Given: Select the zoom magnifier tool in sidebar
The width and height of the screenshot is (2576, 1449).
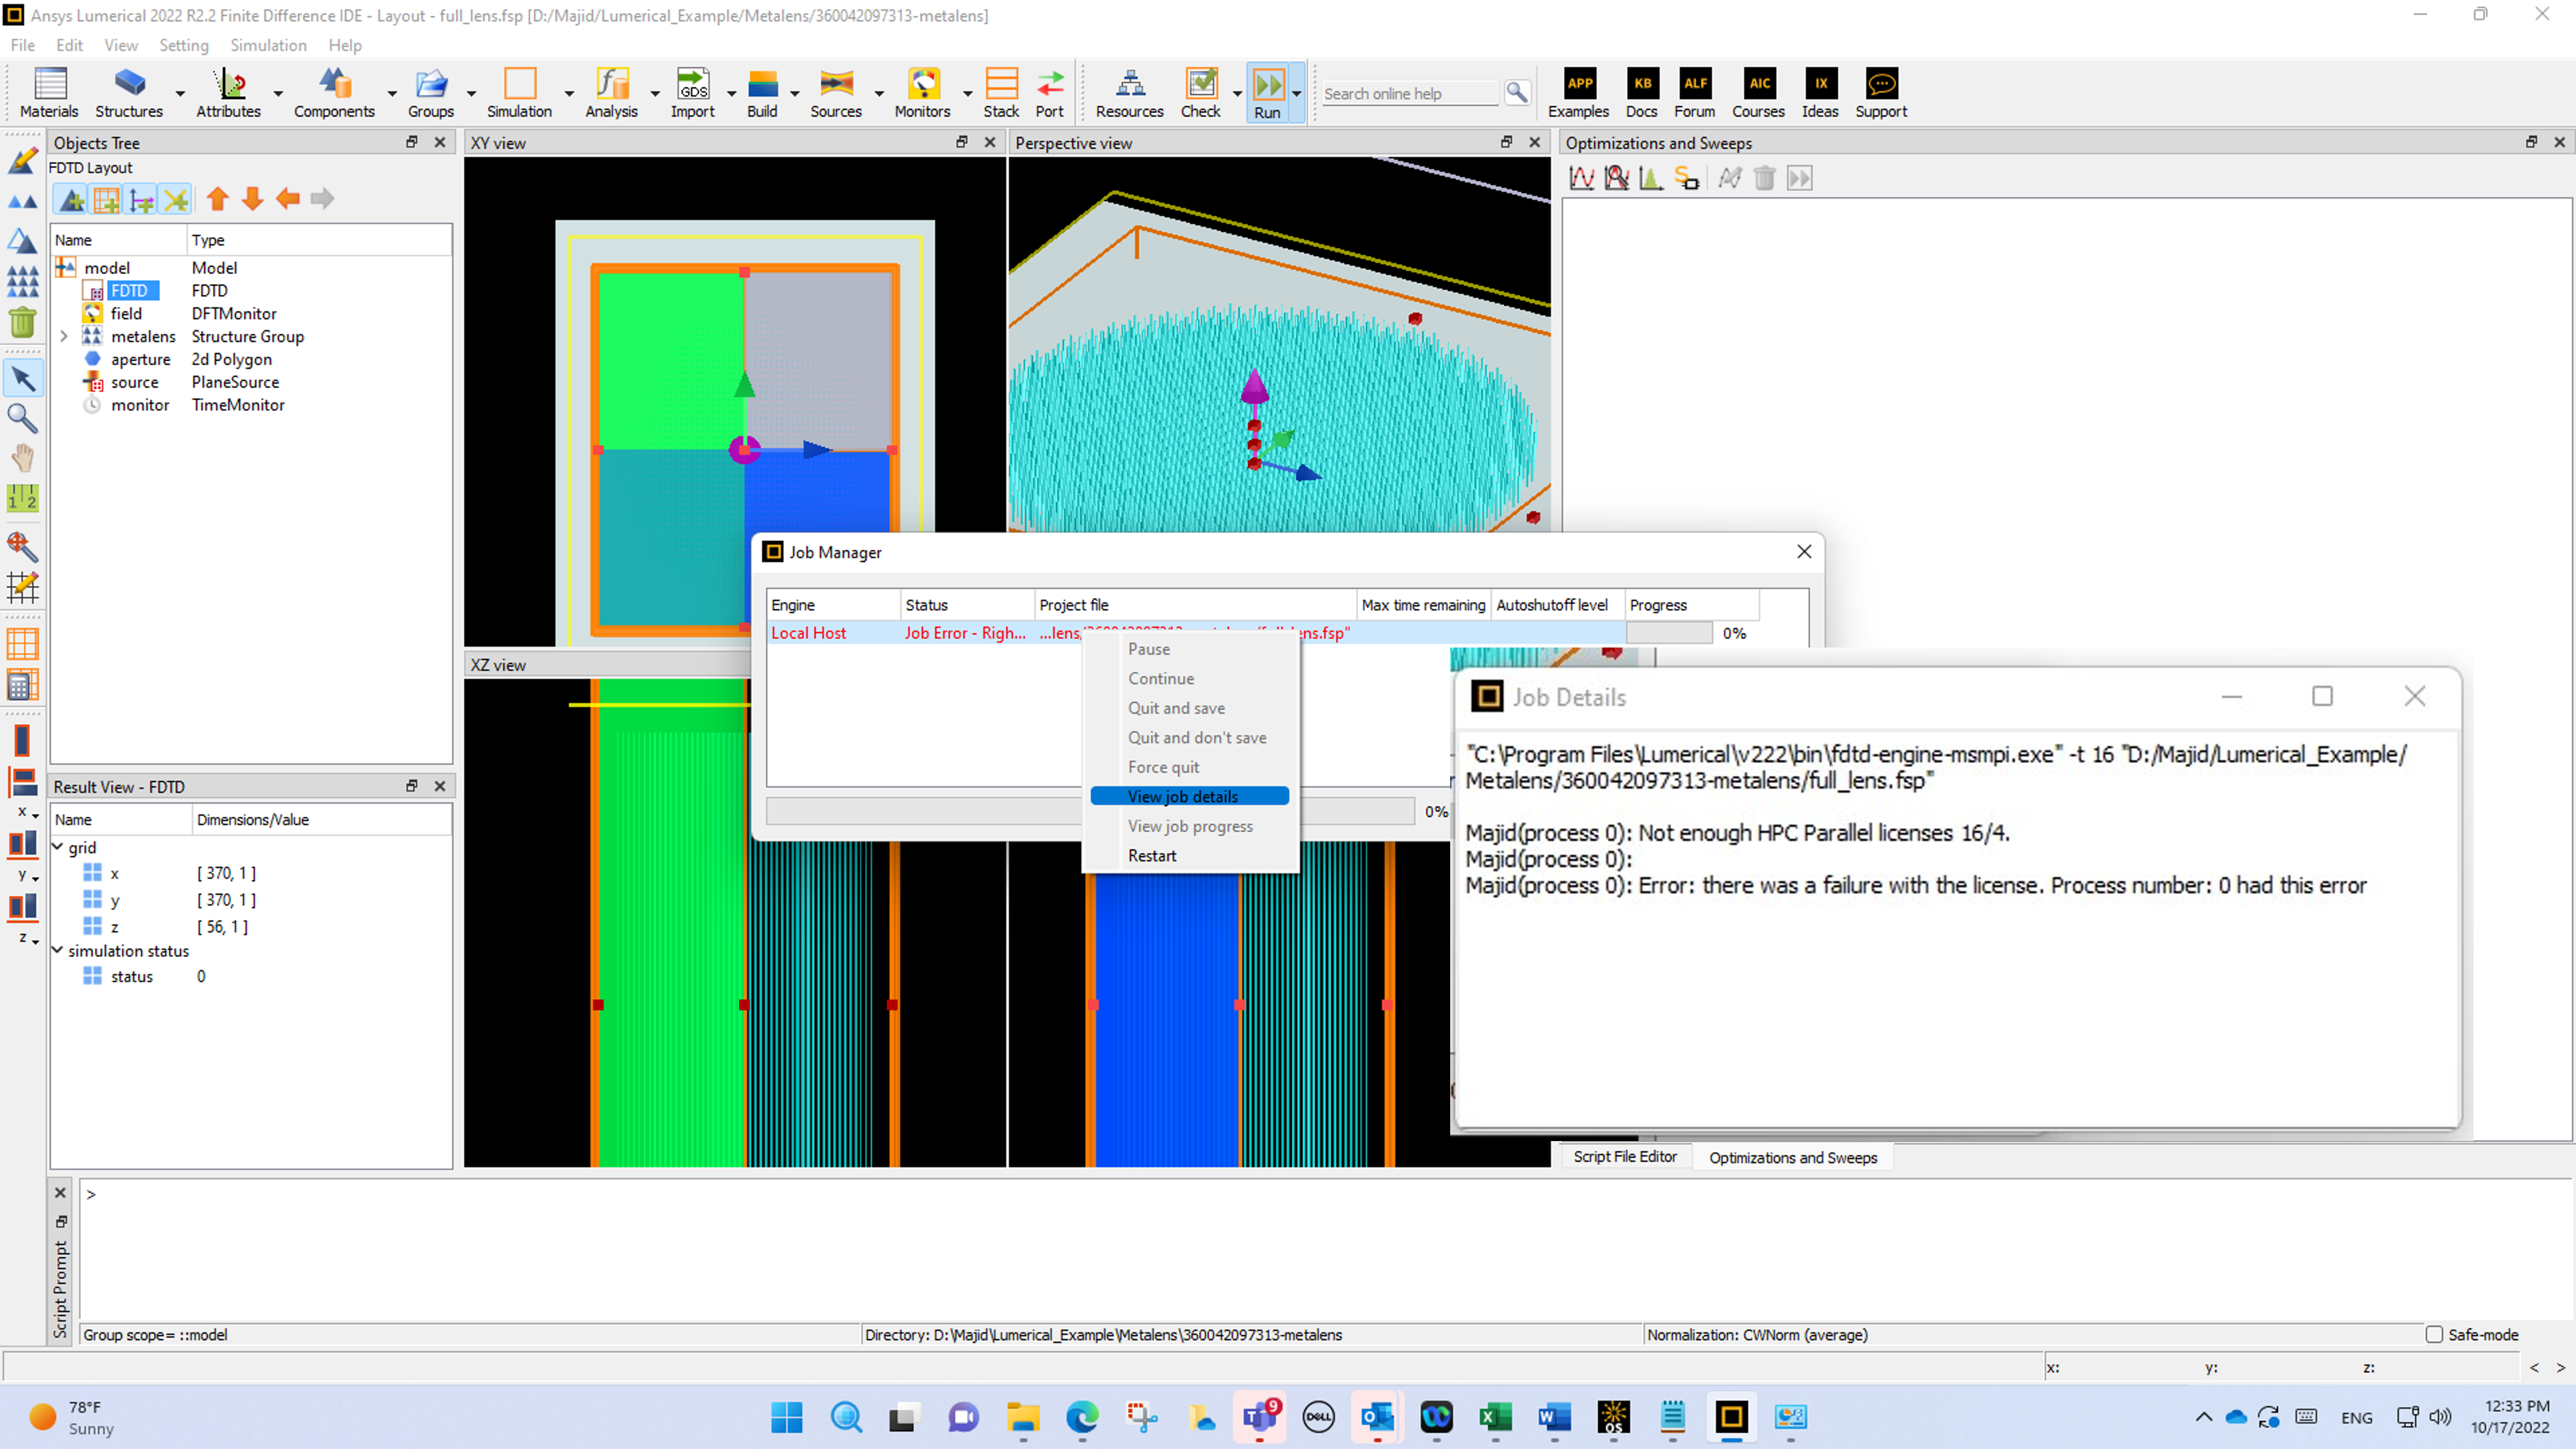Looking at the screenshot, I should [22, 418].
